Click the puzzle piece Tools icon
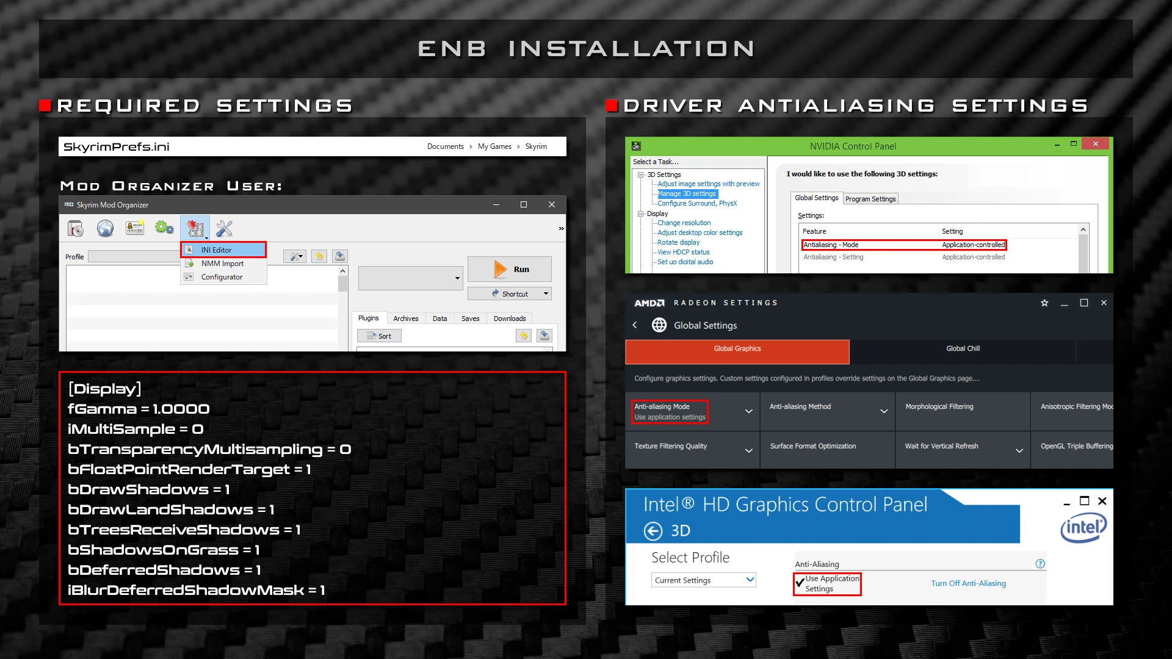The height and width of the screenshot is (659, 1172). click(x=195, y=228)
